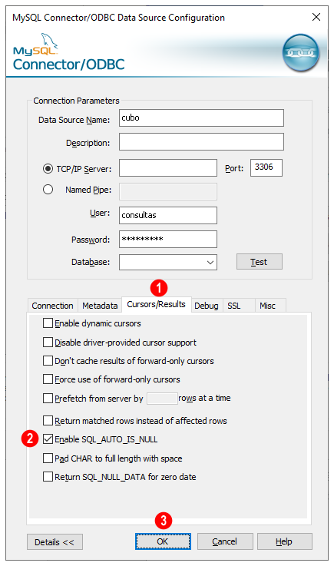
Task: Switch to the Connection tab
Action: pyautogui.click(x=53, y=306)
